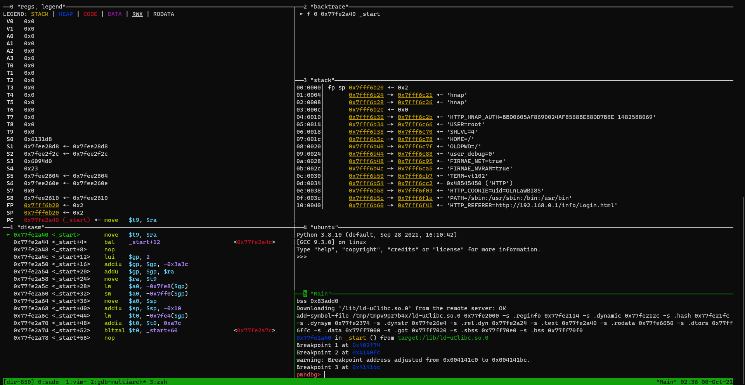Screen dimensions: 745x385
Task: Click the 'FIRMAE_NVRAM=true' stack string
Action: (x=480, y=168)
